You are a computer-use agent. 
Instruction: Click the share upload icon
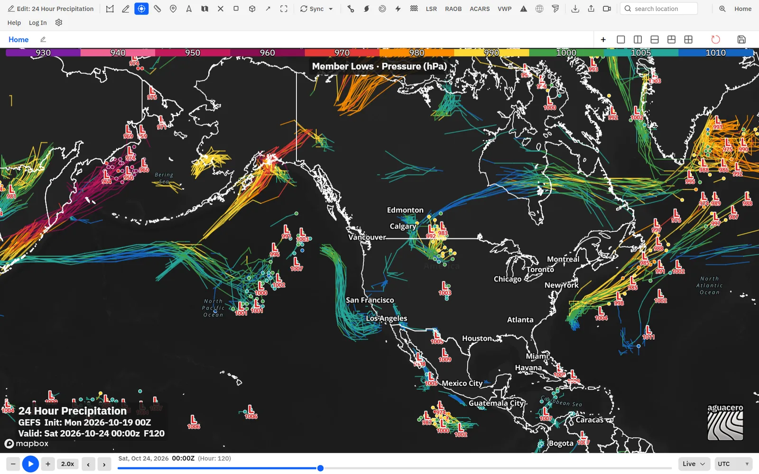coord(591,9)
